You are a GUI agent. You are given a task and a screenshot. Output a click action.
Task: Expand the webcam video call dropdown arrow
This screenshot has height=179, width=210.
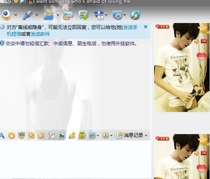click(x=16, y=15)
